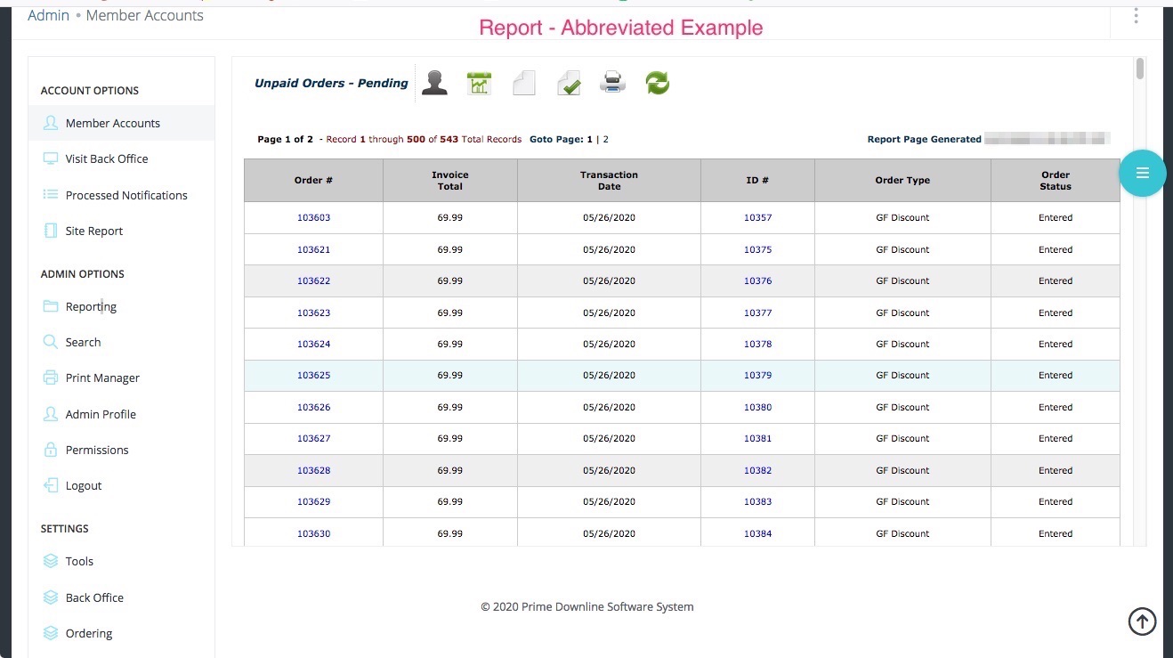
Task: Open the green chart report icon
Action: [x=479, y=84]
